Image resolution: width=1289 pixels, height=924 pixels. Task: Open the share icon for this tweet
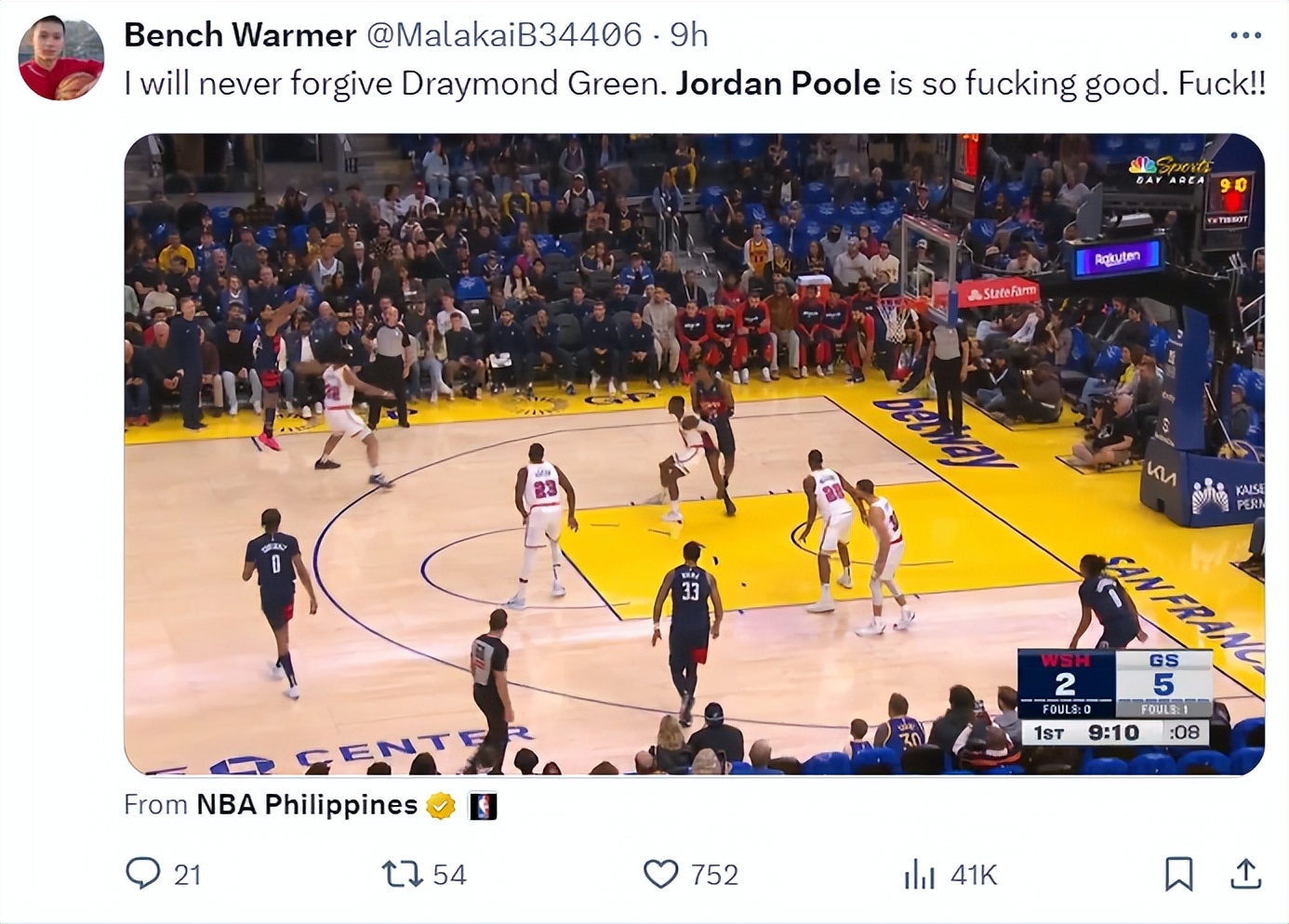pos(1246,874)
